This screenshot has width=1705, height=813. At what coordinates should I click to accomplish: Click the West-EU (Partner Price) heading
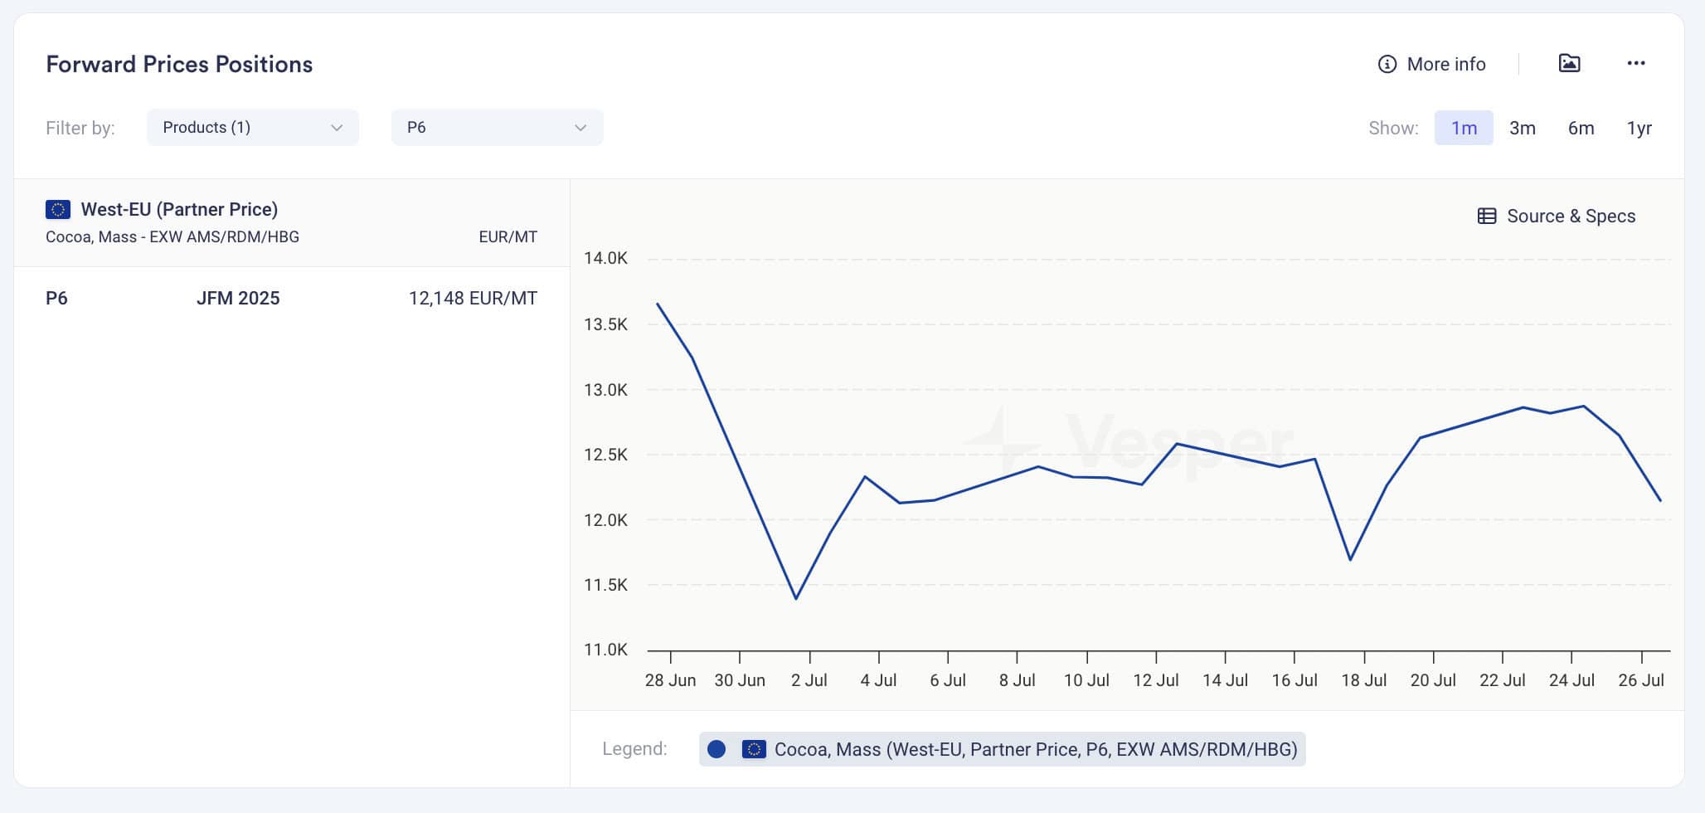coord(179,209)
